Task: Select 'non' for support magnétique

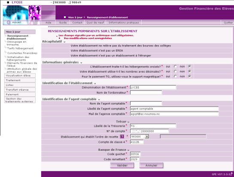Action: click(189, 76)
